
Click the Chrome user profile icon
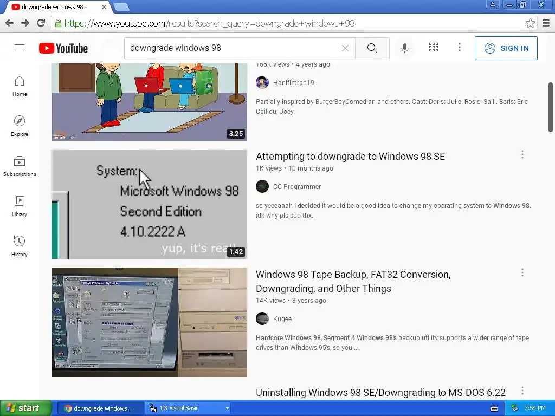(x=492, y=4)
